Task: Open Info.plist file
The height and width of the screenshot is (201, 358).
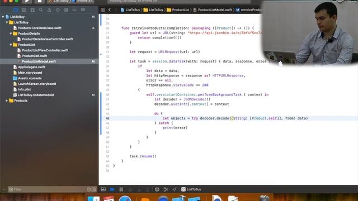Action: tap(24, 89)
